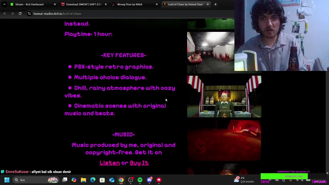Close the Wrong Floor tab
329x185 pixels.
157,4
